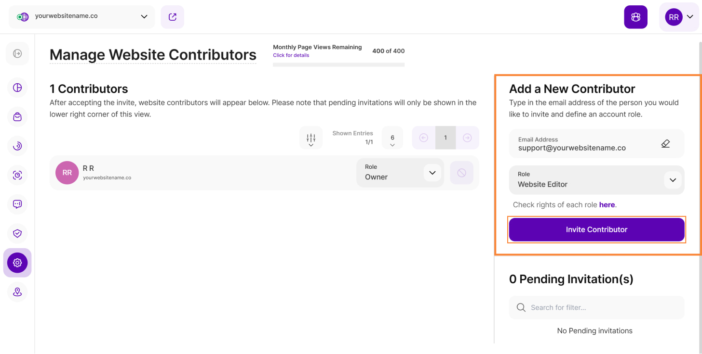The width and height of the screenshot is (702, 354).
Task: Click the shopping bag sidebar icon
Action: [17, 117]
